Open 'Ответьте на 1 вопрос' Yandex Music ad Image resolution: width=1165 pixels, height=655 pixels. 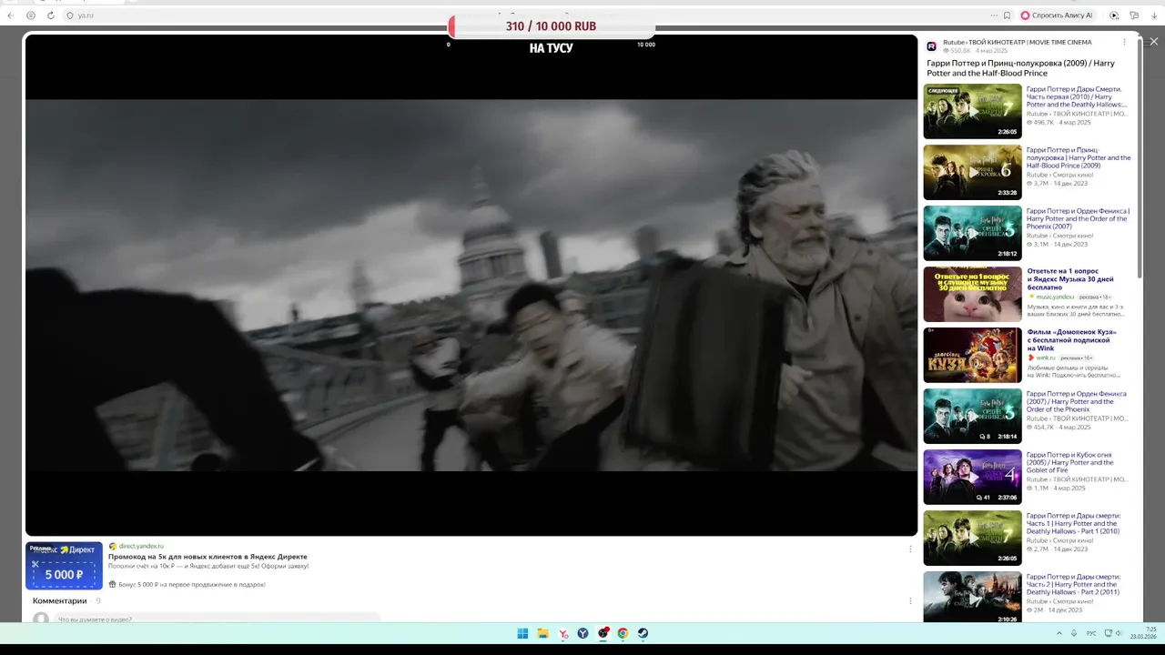pos(1070,279)
